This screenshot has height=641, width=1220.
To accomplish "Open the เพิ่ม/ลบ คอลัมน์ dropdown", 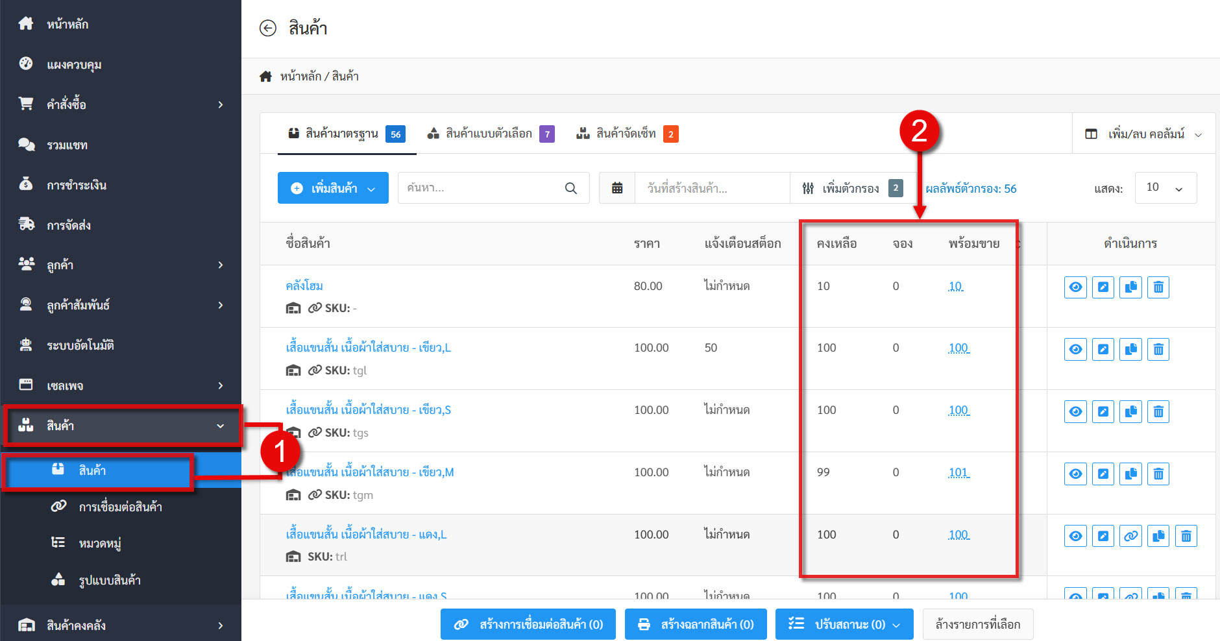I will (1143, 134).
